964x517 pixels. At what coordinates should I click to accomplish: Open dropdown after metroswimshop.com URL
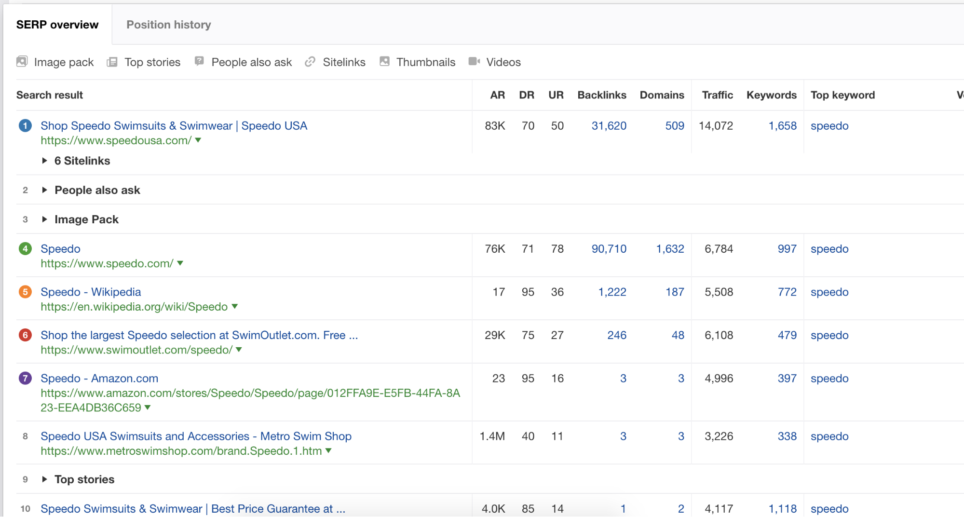tap(328, 451)
